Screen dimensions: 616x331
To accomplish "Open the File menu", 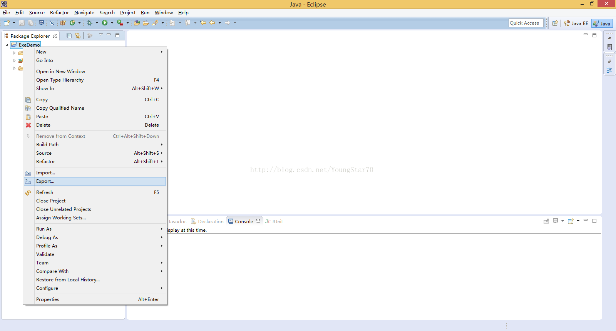I will (6, 13).
